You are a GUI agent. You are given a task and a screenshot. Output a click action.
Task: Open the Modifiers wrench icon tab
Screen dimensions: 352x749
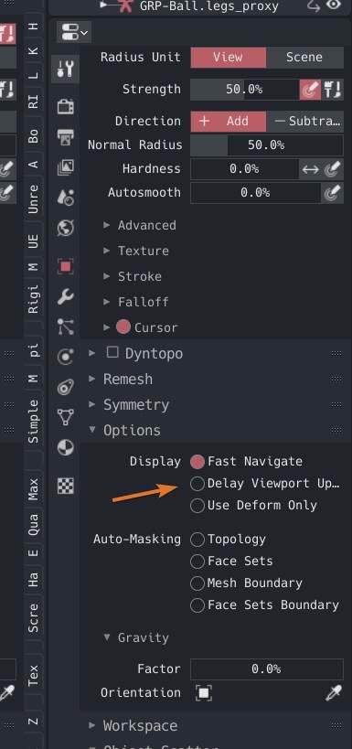(65, 296)
